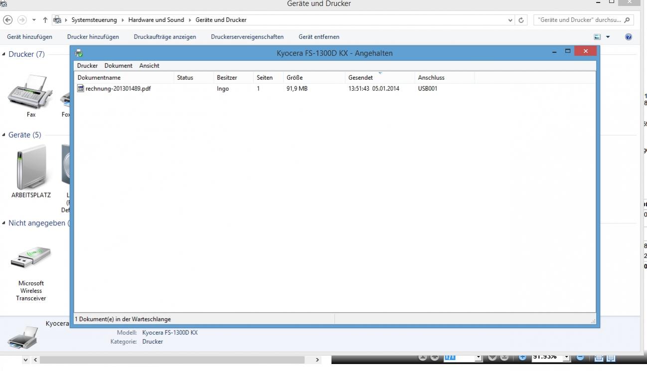Viewport: 647px width, 371px height.
Task: Click the "91,9 MB" size cell
Action: [x=297, y=89]
